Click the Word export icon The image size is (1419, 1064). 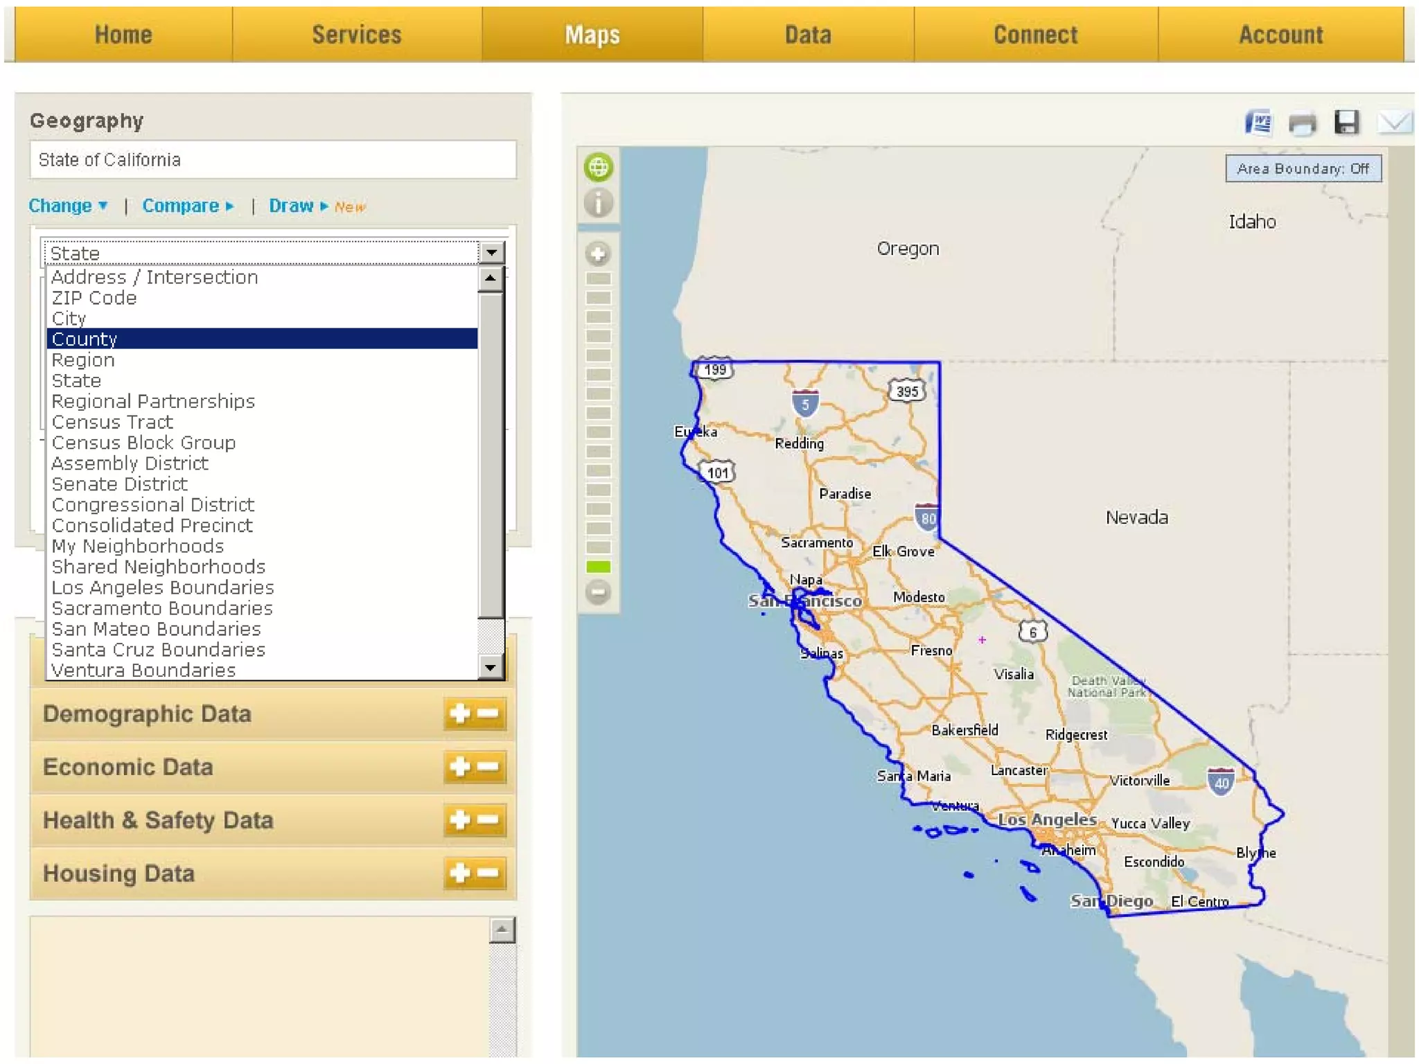[x=1258, y=123]
